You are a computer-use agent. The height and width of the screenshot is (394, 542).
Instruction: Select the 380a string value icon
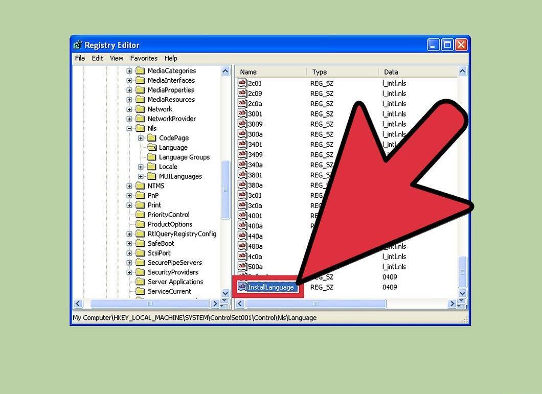coord(242,185)
